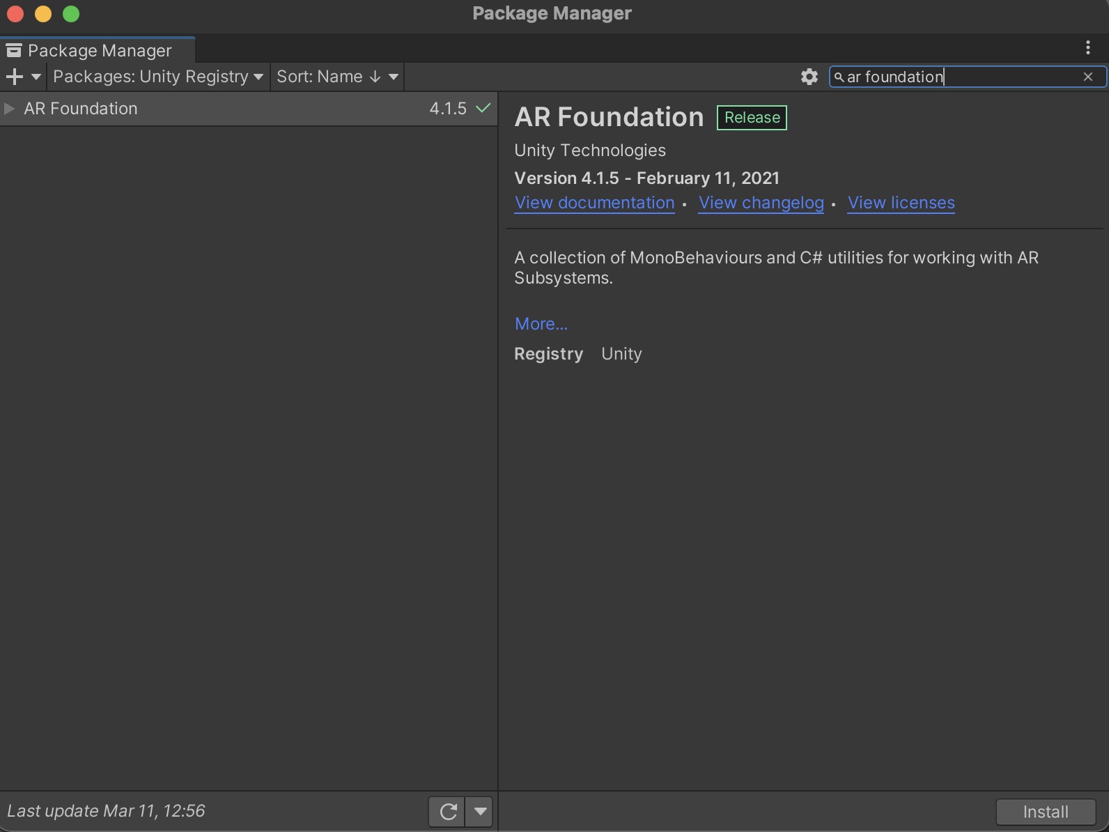Open the View licenses link

[x=901, y=203]
